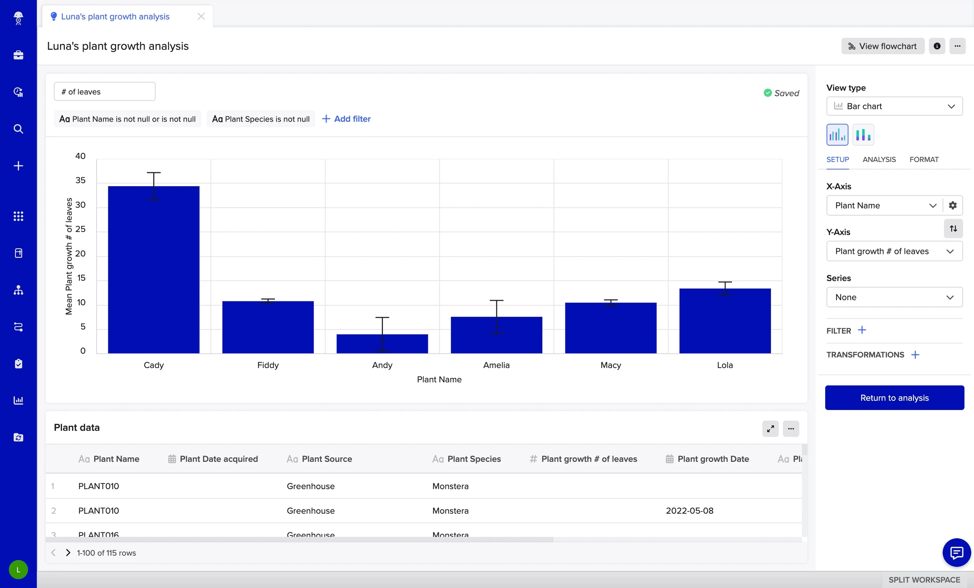Click the plus create icon in the sidebar
Viewport: 974px width, 588px height.
[18, 165]
